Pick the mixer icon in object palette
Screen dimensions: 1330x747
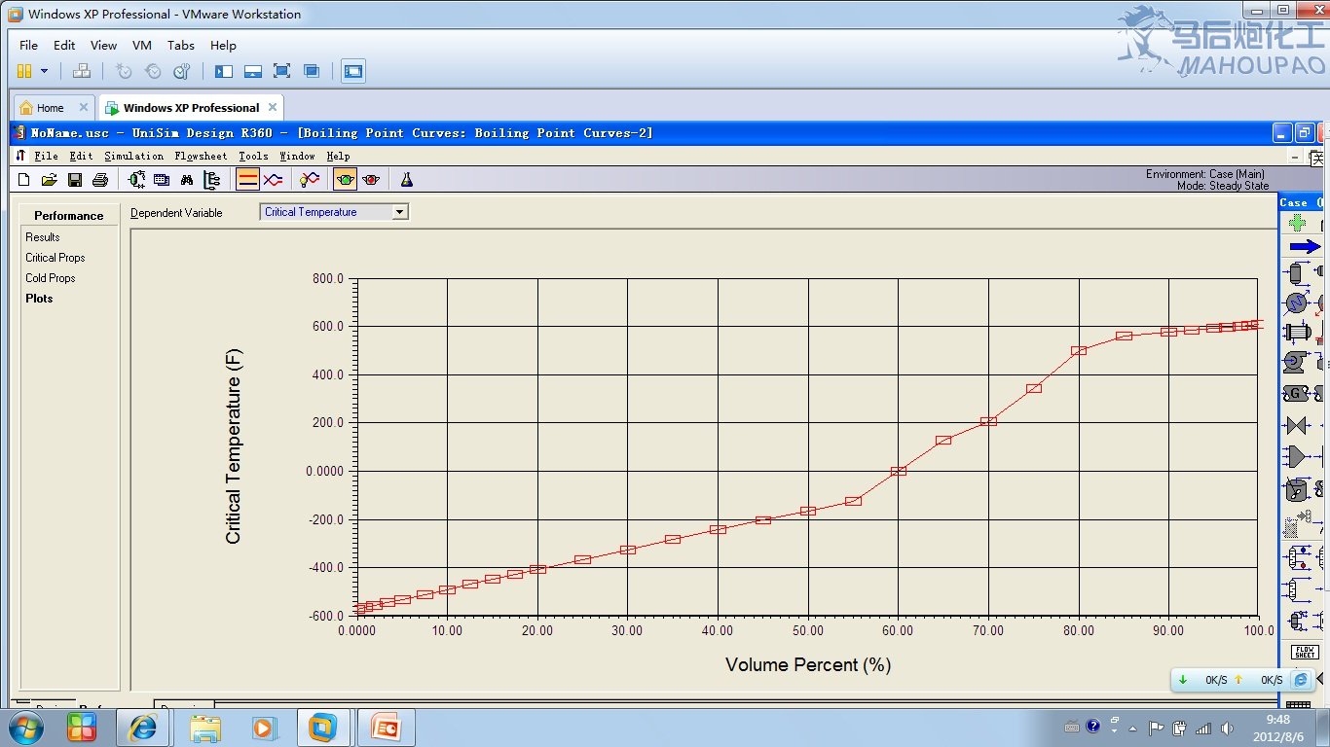(x=1296, y=456)
